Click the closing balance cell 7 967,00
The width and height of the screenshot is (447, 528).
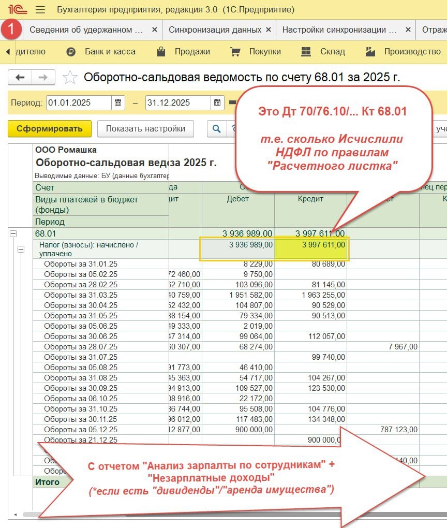[383, 347]
